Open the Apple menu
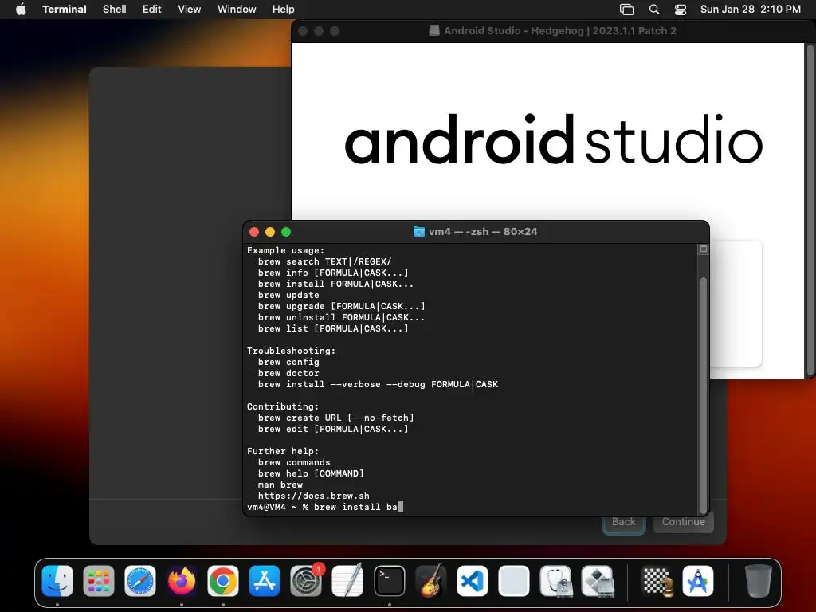Image resolution: width=816 pixels, height=612 pixels. pyautogui.click(x=21, y=9)
